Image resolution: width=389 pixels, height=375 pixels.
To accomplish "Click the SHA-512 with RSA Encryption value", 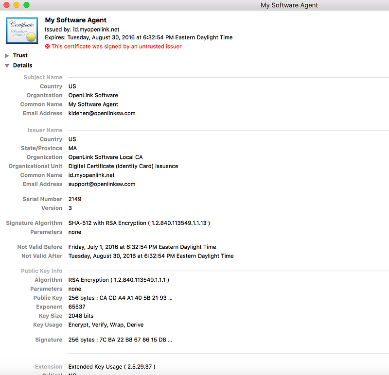I will tap(139, 223).
